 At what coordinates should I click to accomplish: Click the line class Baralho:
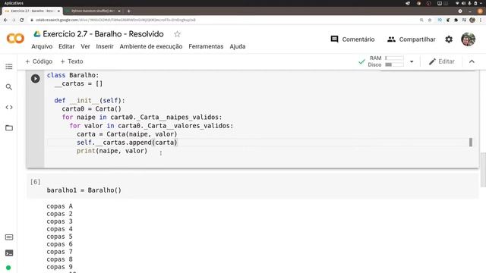[73, 75]
